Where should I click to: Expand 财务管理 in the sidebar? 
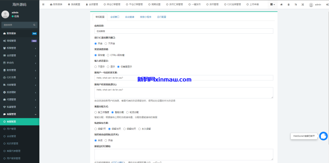[x=20, y=70]
